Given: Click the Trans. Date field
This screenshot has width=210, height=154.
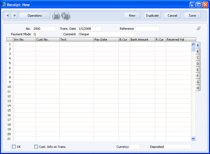Looking at the screenshot, I should click(89, 29).
